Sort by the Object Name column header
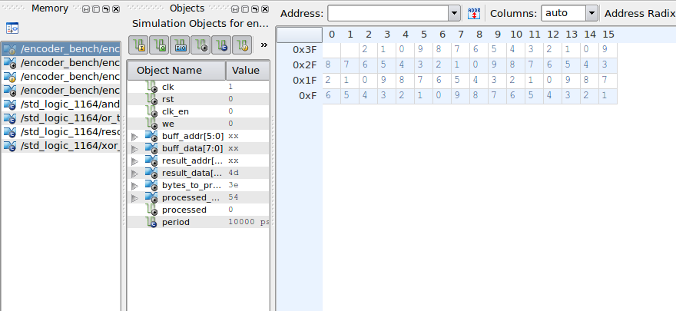 [177, 70]
